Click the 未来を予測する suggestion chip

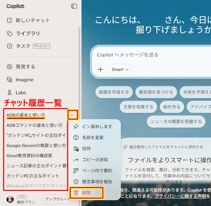(x=196, y=92)
